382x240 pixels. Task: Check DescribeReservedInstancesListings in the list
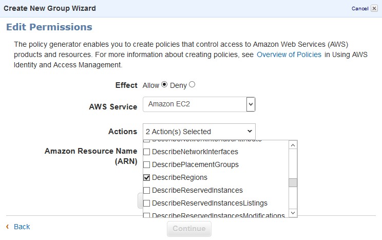[x=147, y=203]
